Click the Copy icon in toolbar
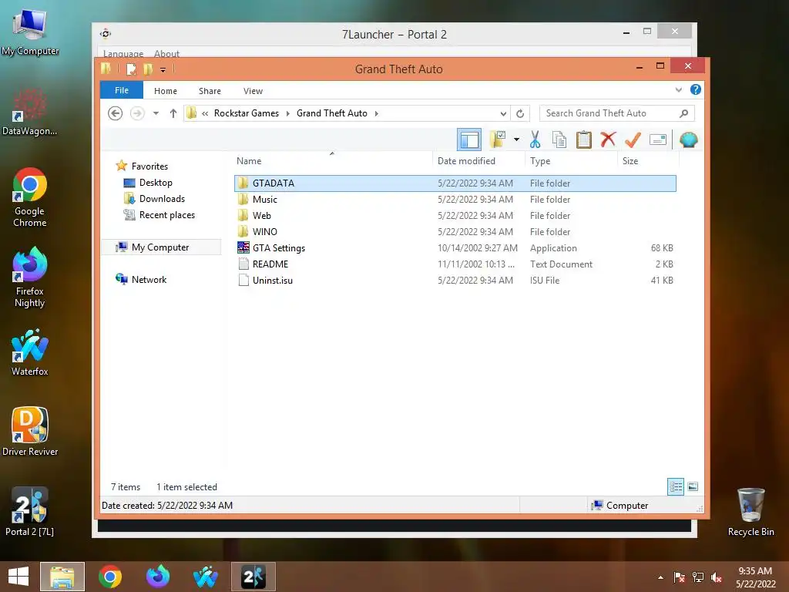Screen dimensions: 789x592 point(559,140)
